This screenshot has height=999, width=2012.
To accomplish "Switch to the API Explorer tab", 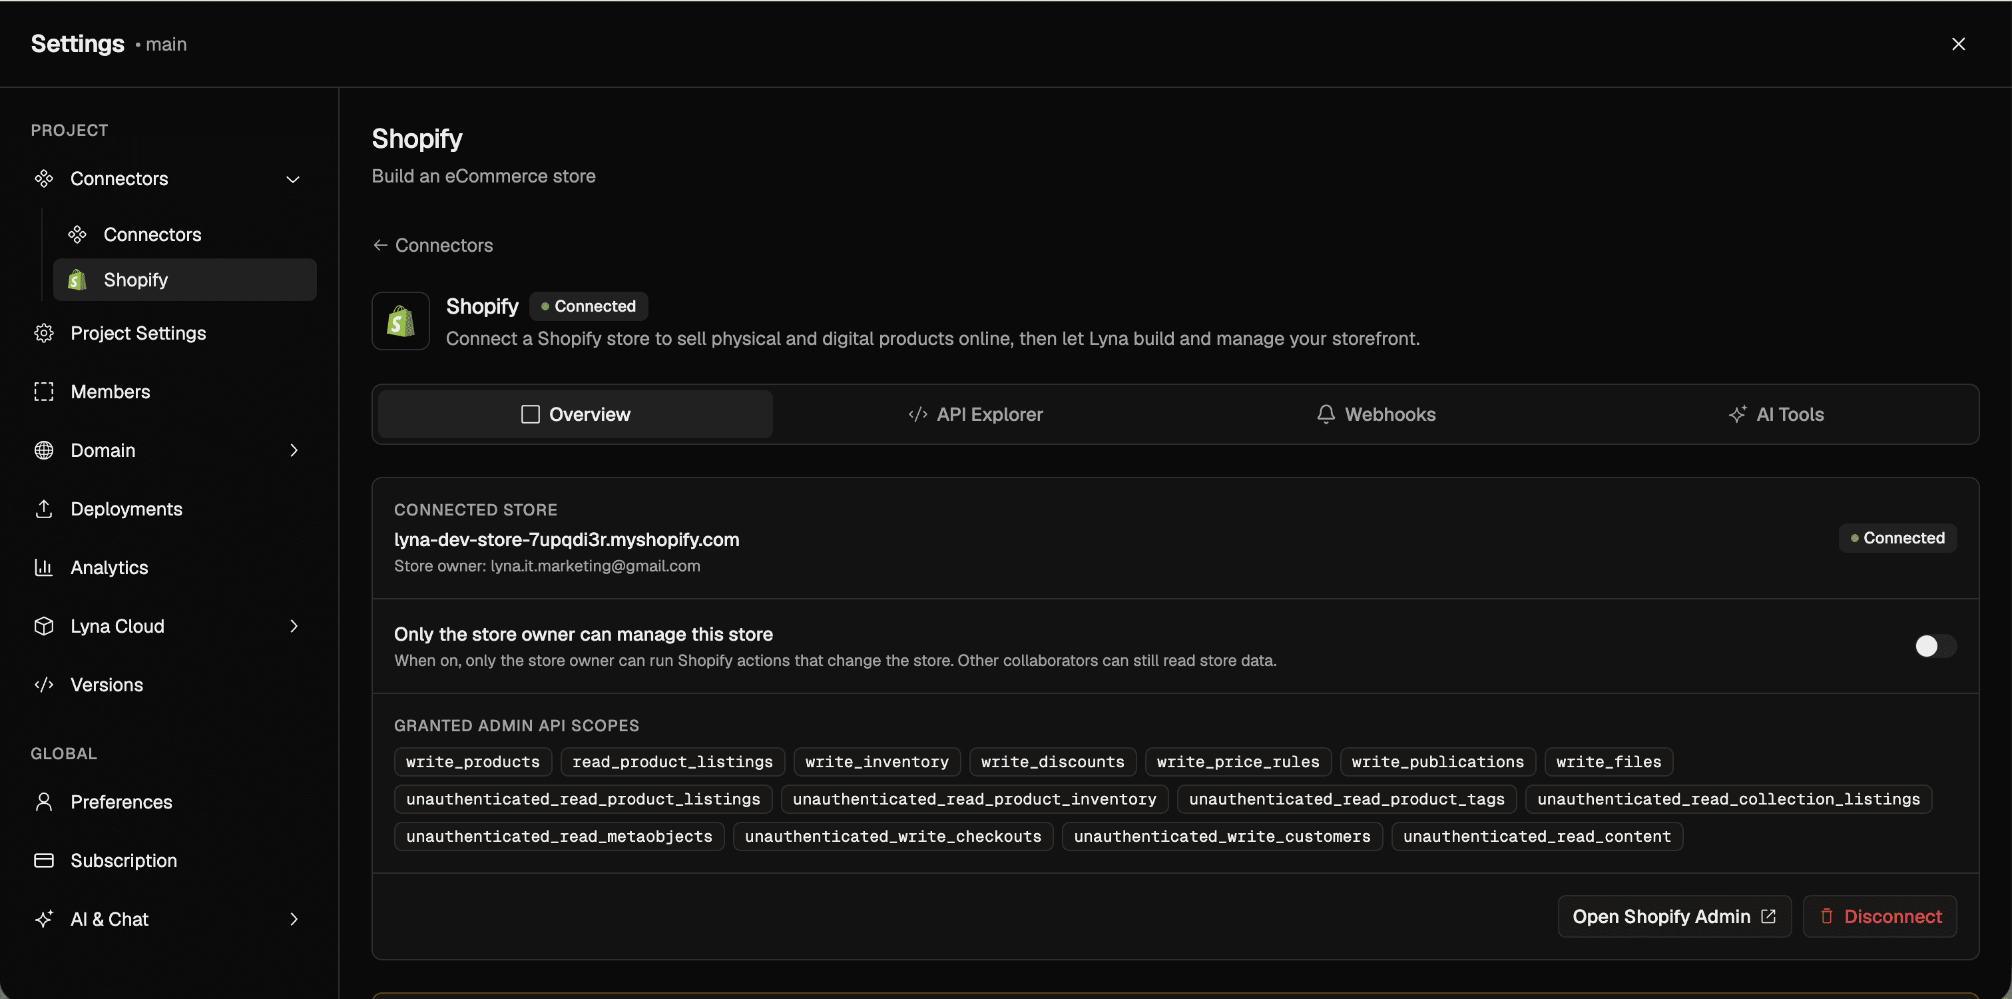I will (975, 415).
